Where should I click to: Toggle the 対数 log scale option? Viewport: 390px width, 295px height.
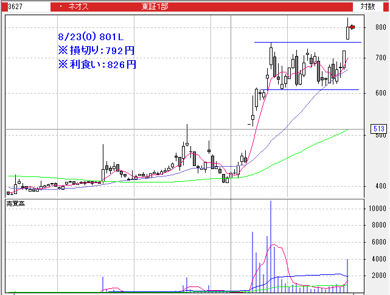pos(367,6)
